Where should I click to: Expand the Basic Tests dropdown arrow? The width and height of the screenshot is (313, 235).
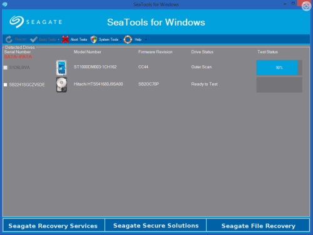click(58, 39)
